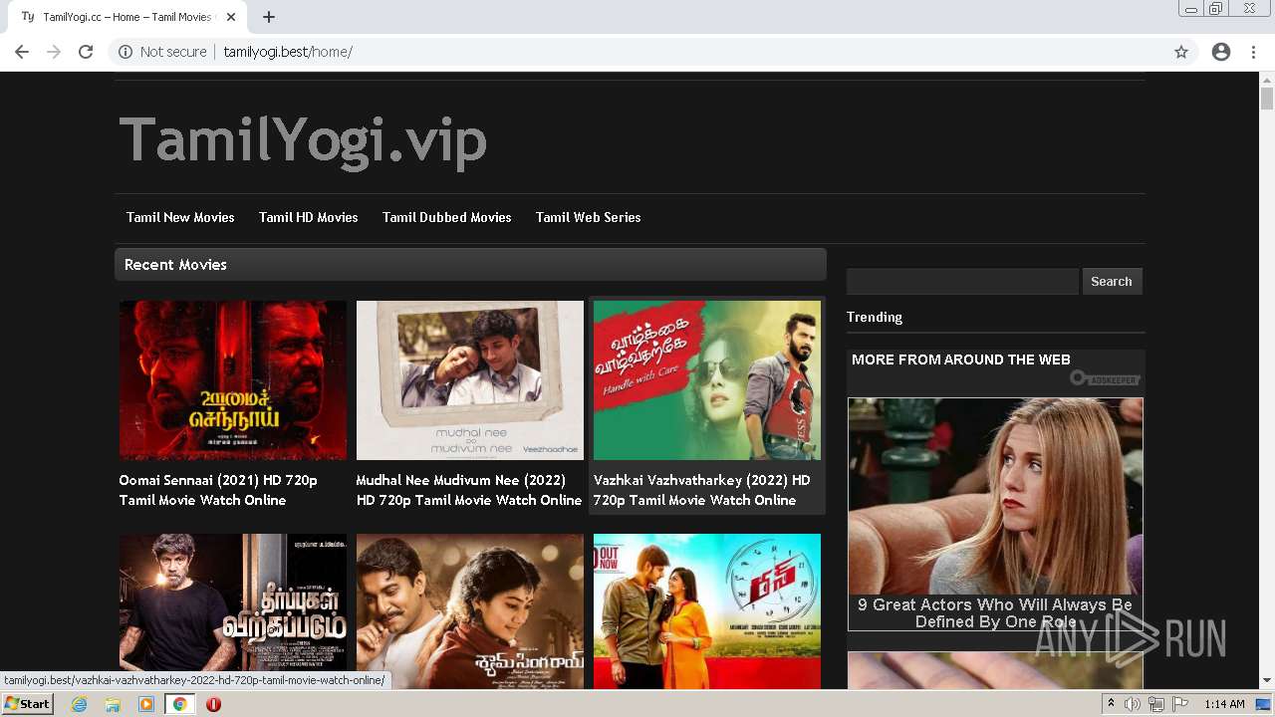This screenshot has width=1275, height=717.
Task: Open second-row poster of couple in vintage attire
Action: 470,610
